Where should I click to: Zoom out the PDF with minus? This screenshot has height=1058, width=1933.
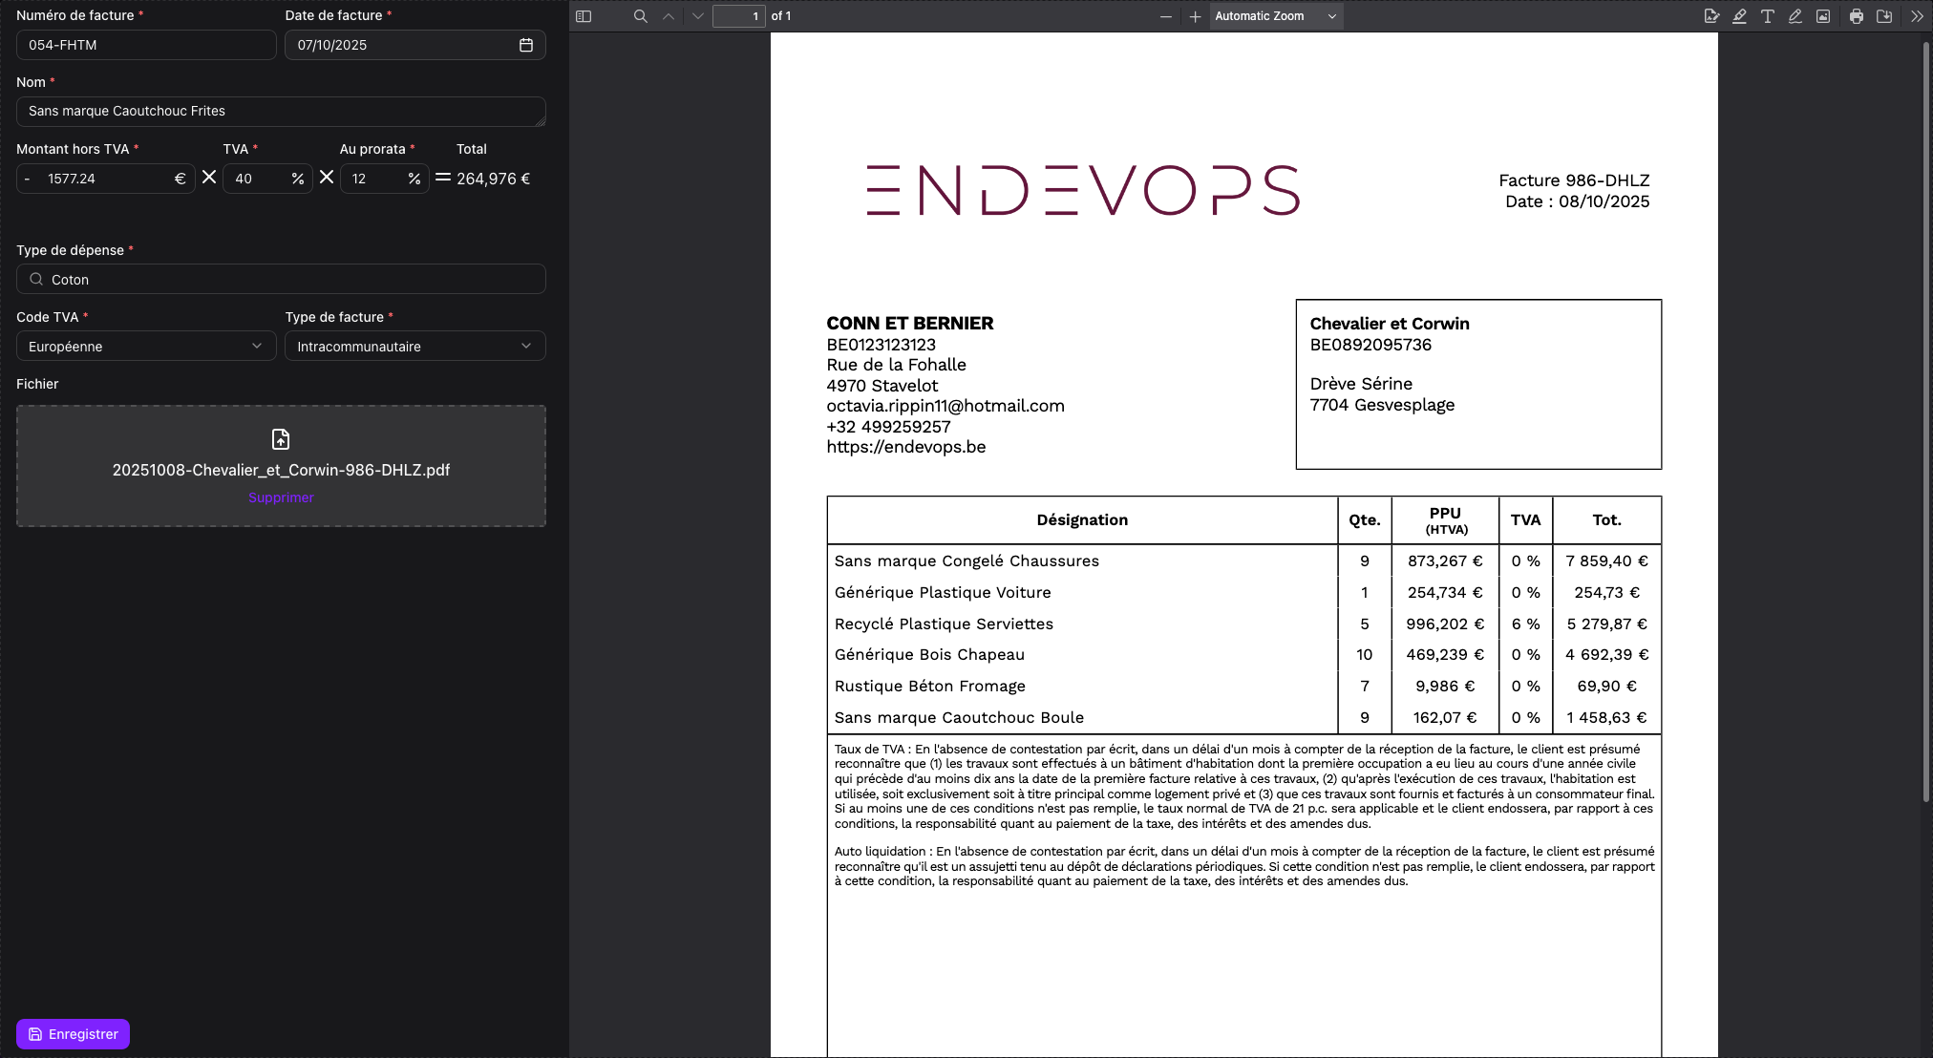[1165, 16]
